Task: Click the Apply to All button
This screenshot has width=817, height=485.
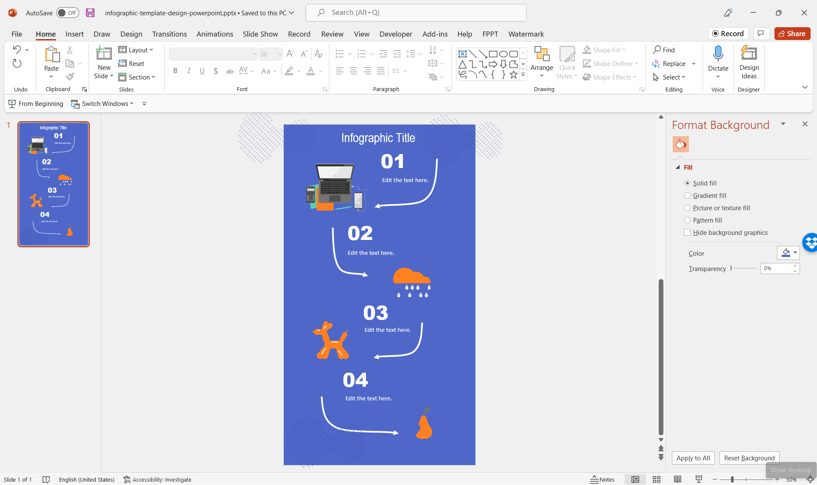Action: (x=693, y=458)
